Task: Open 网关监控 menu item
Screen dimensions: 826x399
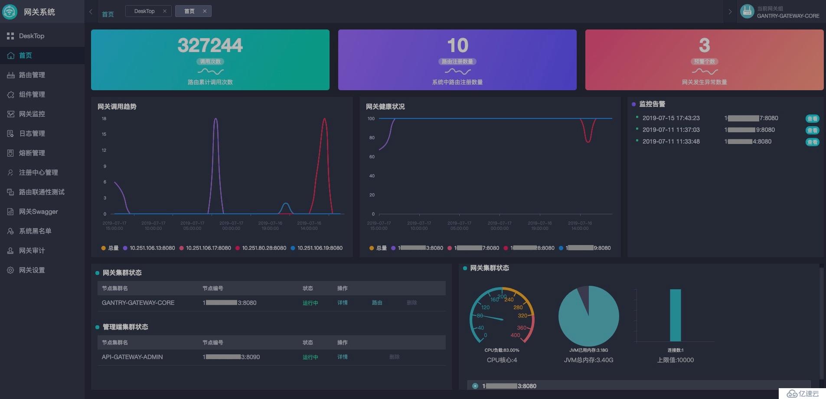Action: [x=42, y=114]
